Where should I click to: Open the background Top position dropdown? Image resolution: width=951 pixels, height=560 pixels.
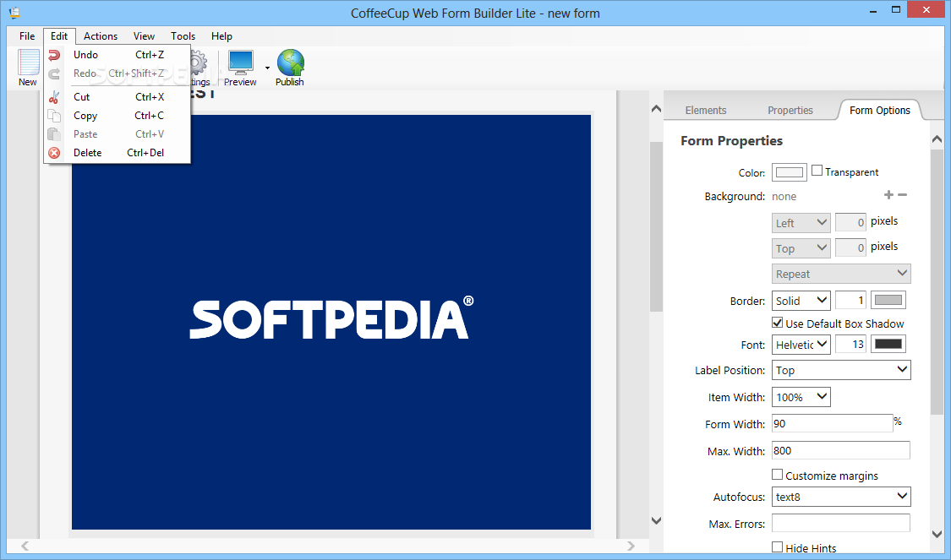tap(801, 247)
